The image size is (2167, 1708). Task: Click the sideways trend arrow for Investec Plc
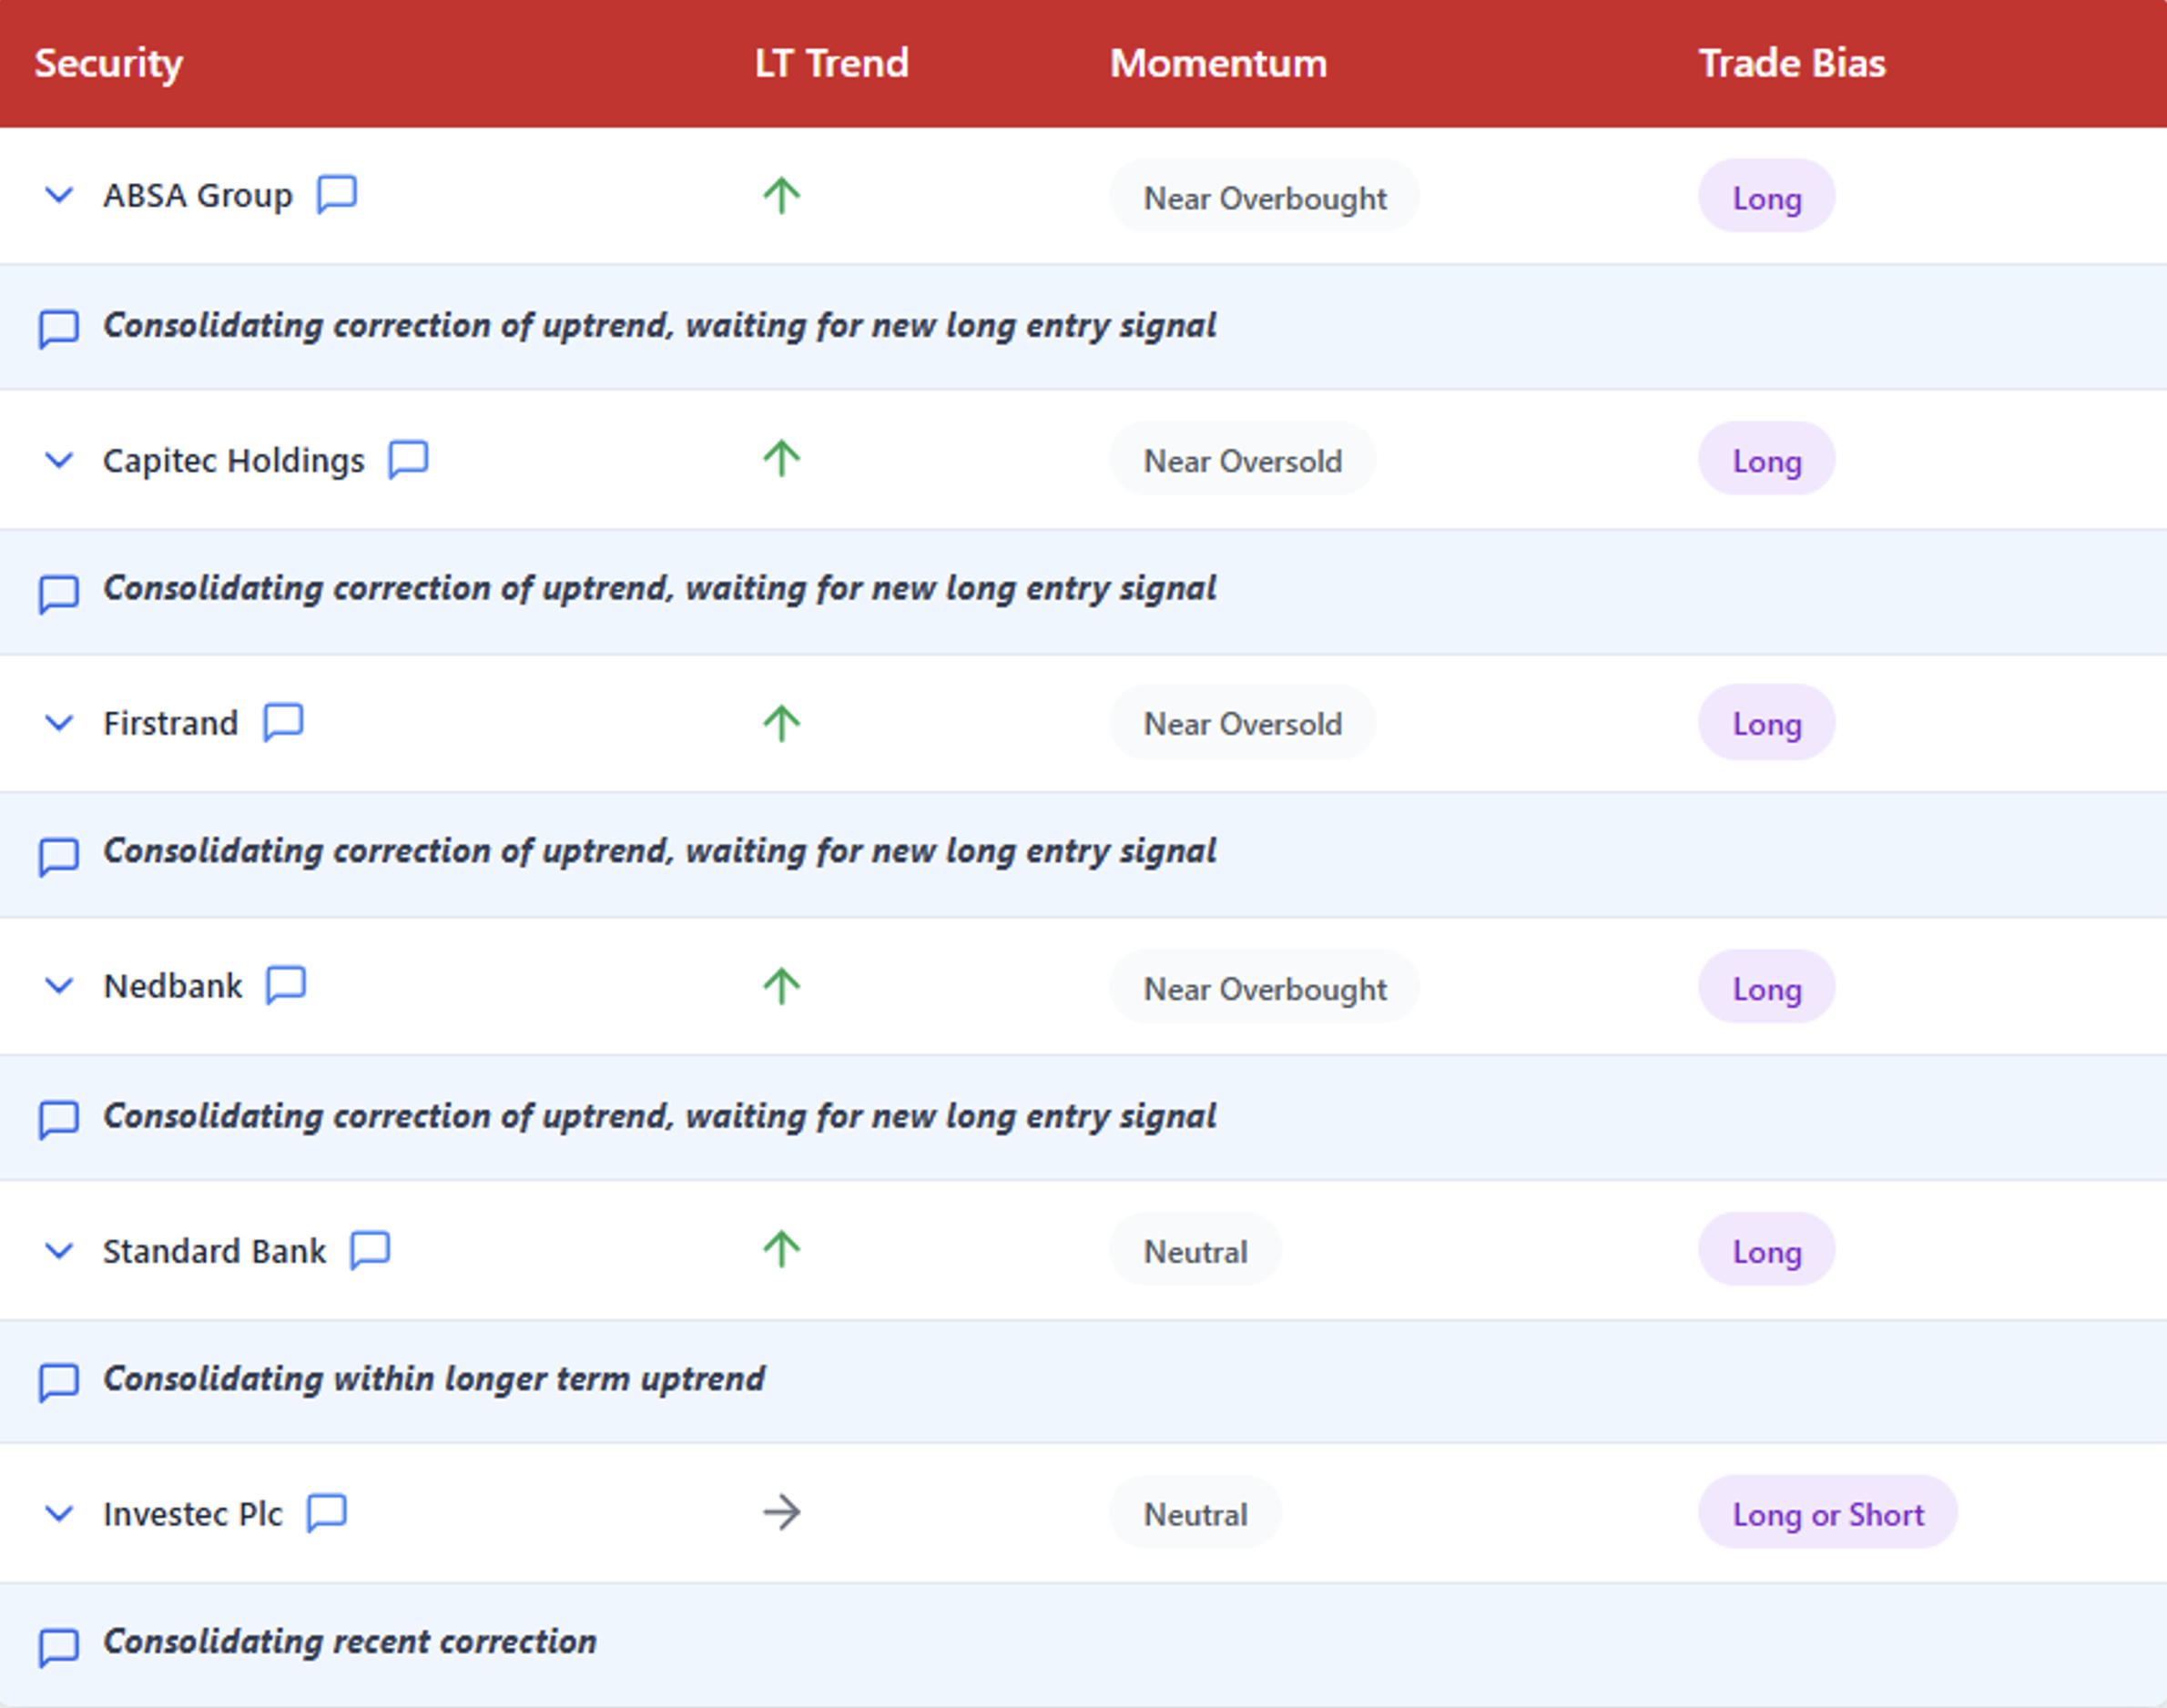pyautogui.click(x=781, y=1513)
